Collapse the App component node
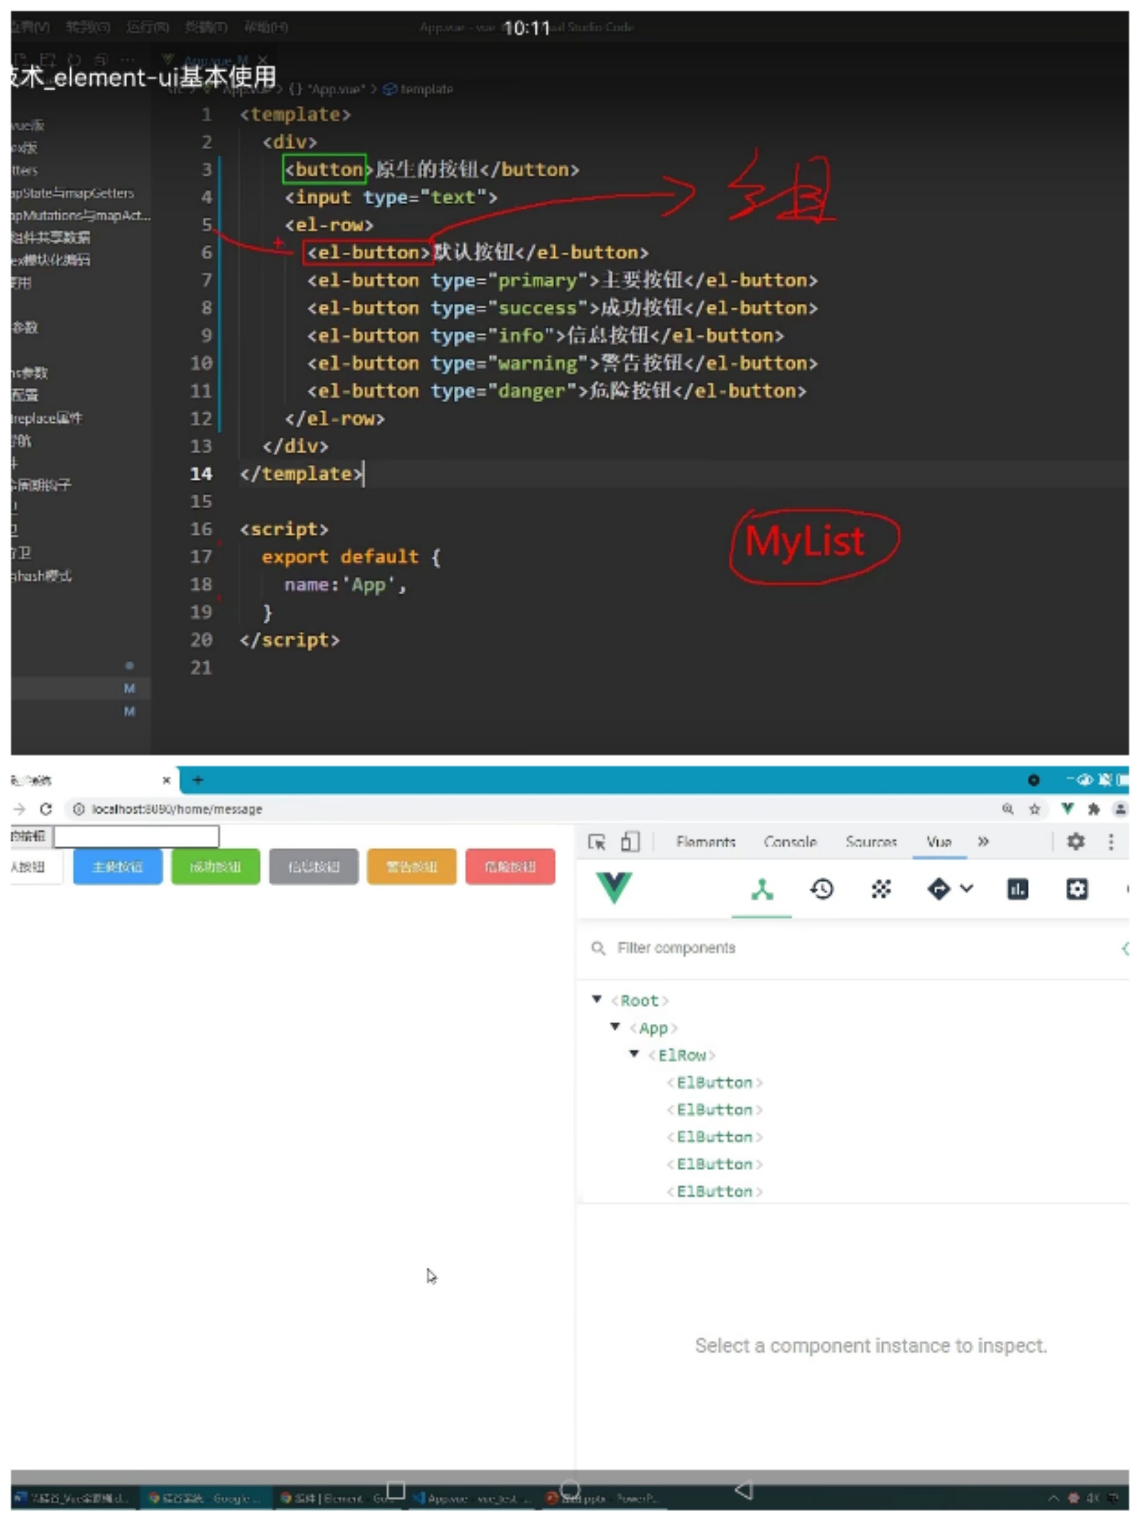Screen dimensions: 1140x1521 [x=615, y=1026]
